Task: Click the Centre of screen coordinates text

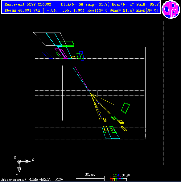Action: coord(32,180)
